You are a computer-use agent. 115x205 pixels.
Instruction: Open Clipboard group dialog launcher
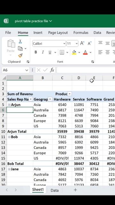(x=28, y=62)
